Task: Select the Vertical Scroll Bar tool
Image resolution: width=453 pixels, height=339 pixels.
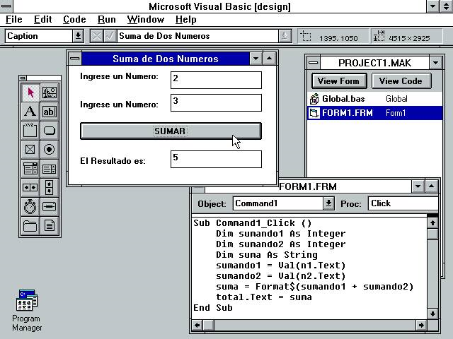Action: click(x=50, y=188)
